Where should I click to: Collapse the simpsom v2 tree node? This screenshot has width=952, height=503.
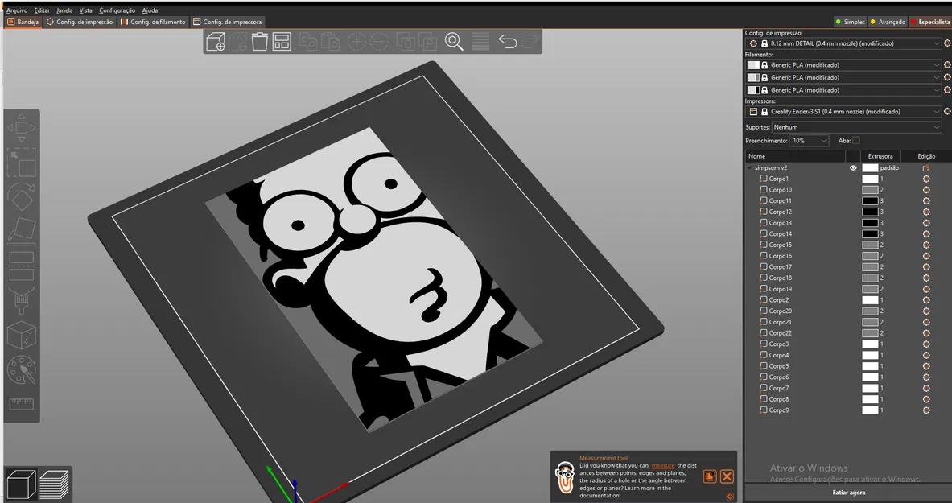pos(749,167)
